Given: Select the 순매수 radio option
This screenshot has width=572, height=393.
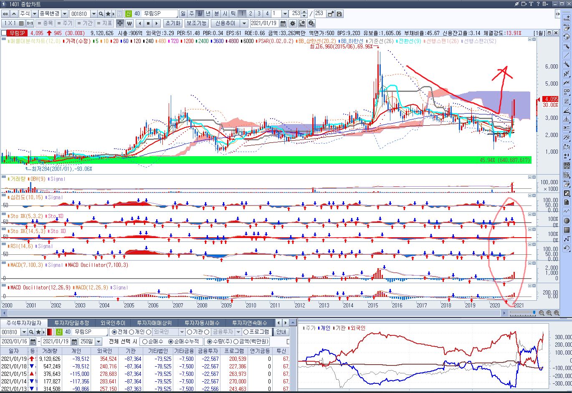Looking at the screenshot, I should tap(145, 342).
